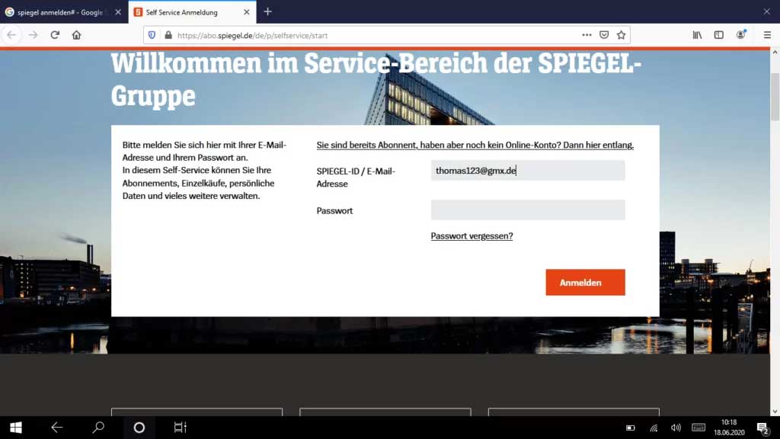
Task: Save page to Pocket
Action: coord(604,35)
